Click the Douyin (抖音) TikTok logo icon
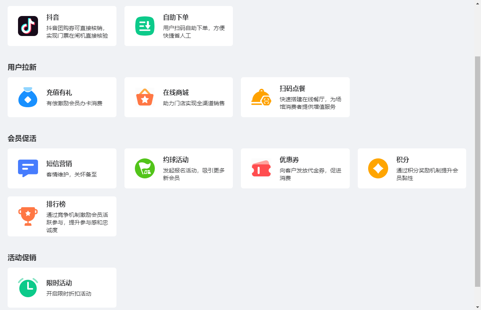The image size is (481, 310). tap(28, 26)
